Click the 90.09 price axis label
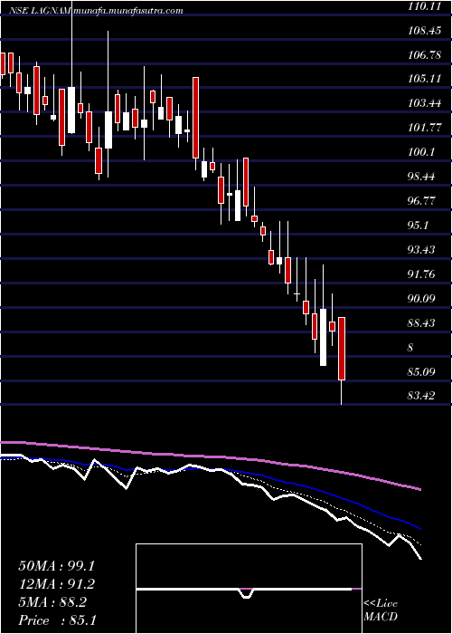Screen dimensions: 452x634 coord(422,299)
